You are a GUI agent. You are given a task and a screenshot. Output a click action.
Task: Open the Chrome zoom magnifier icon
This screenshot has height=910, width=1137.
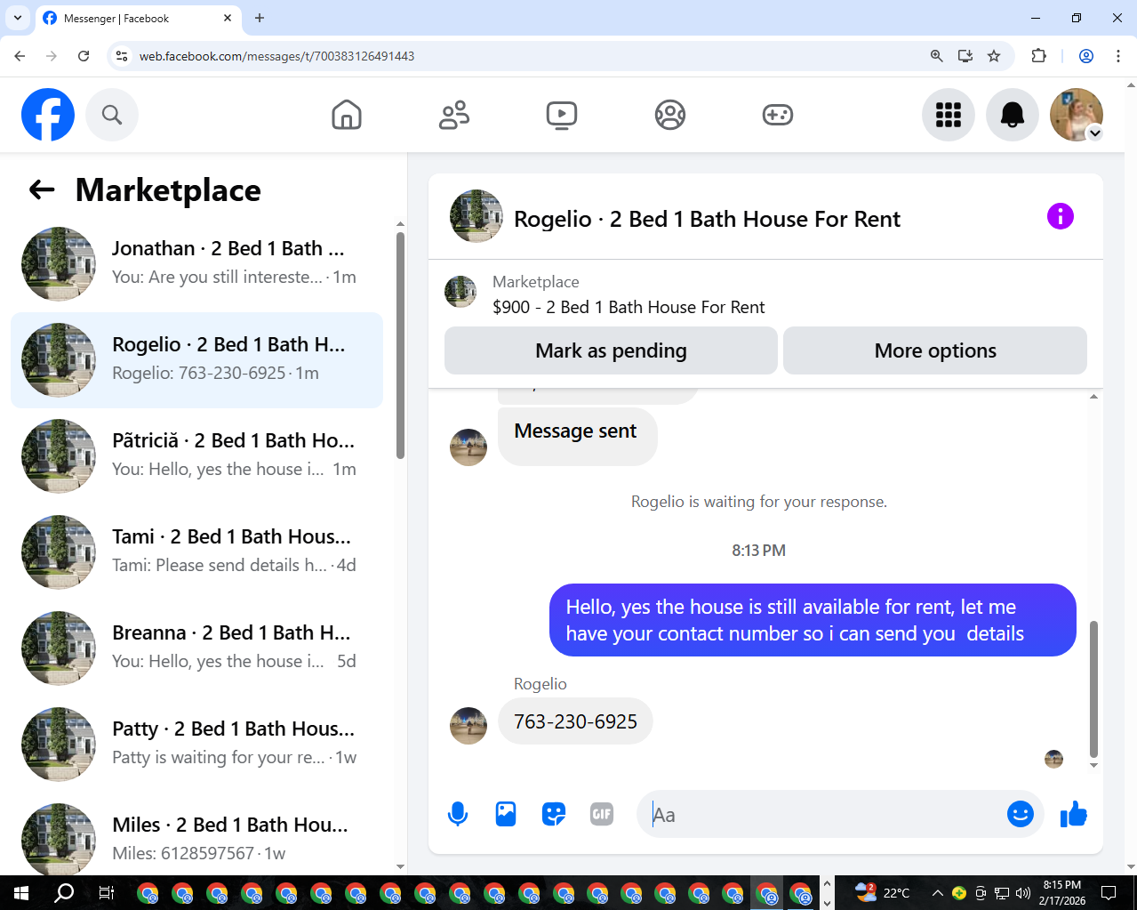coord(936,56)
